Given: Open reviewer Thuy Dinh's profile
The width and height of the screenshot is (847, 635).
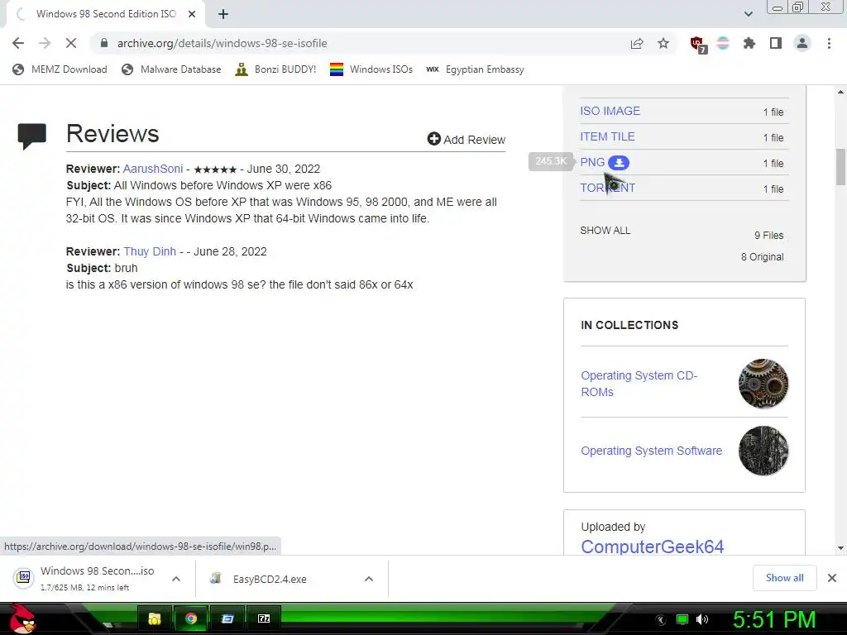Looking at the screenshot, I should (x=150, y=251).
